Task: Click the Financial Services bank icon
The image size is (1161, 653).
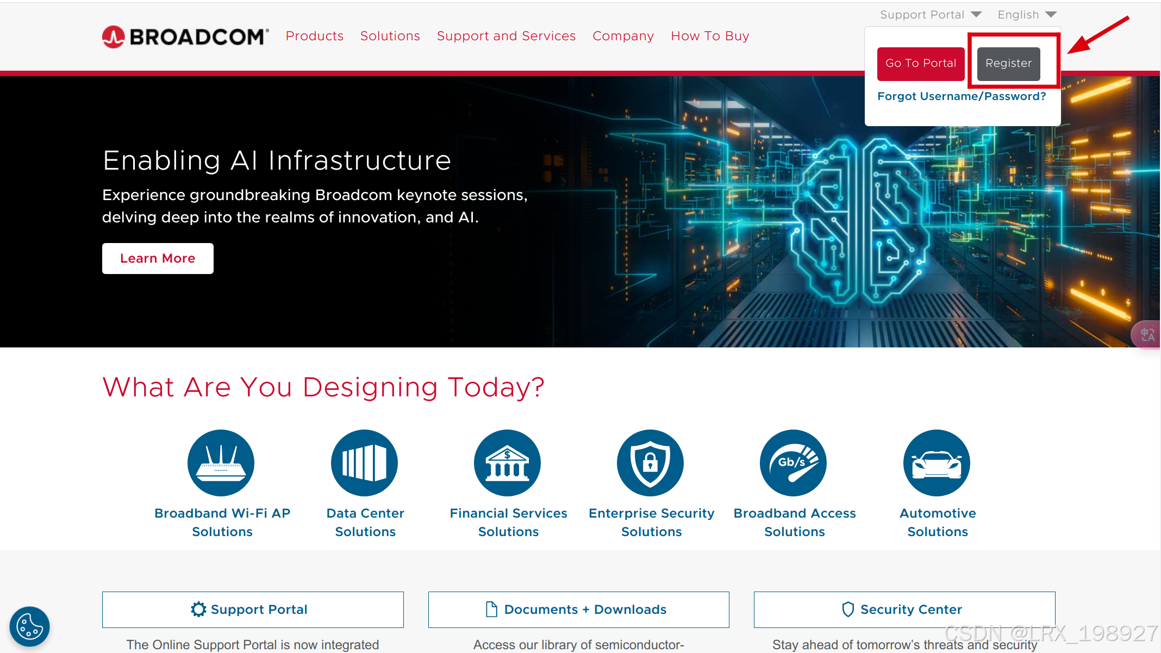Action: (507, 463)
